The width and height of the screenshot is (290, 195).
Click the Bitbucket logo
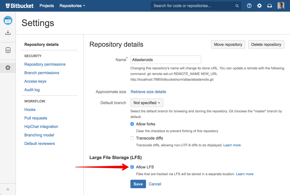(19, 5)
